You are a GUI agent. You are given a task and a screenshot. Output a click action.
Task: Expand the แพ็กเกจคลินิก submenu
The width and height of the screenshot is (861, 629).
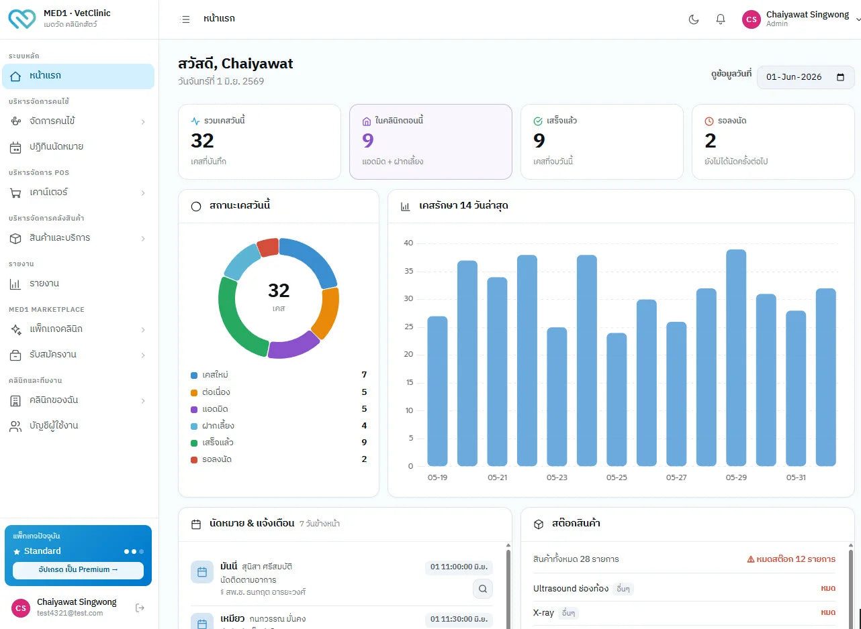143,329
